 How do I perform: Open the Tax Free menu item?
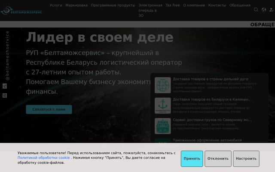click(173, 5)
